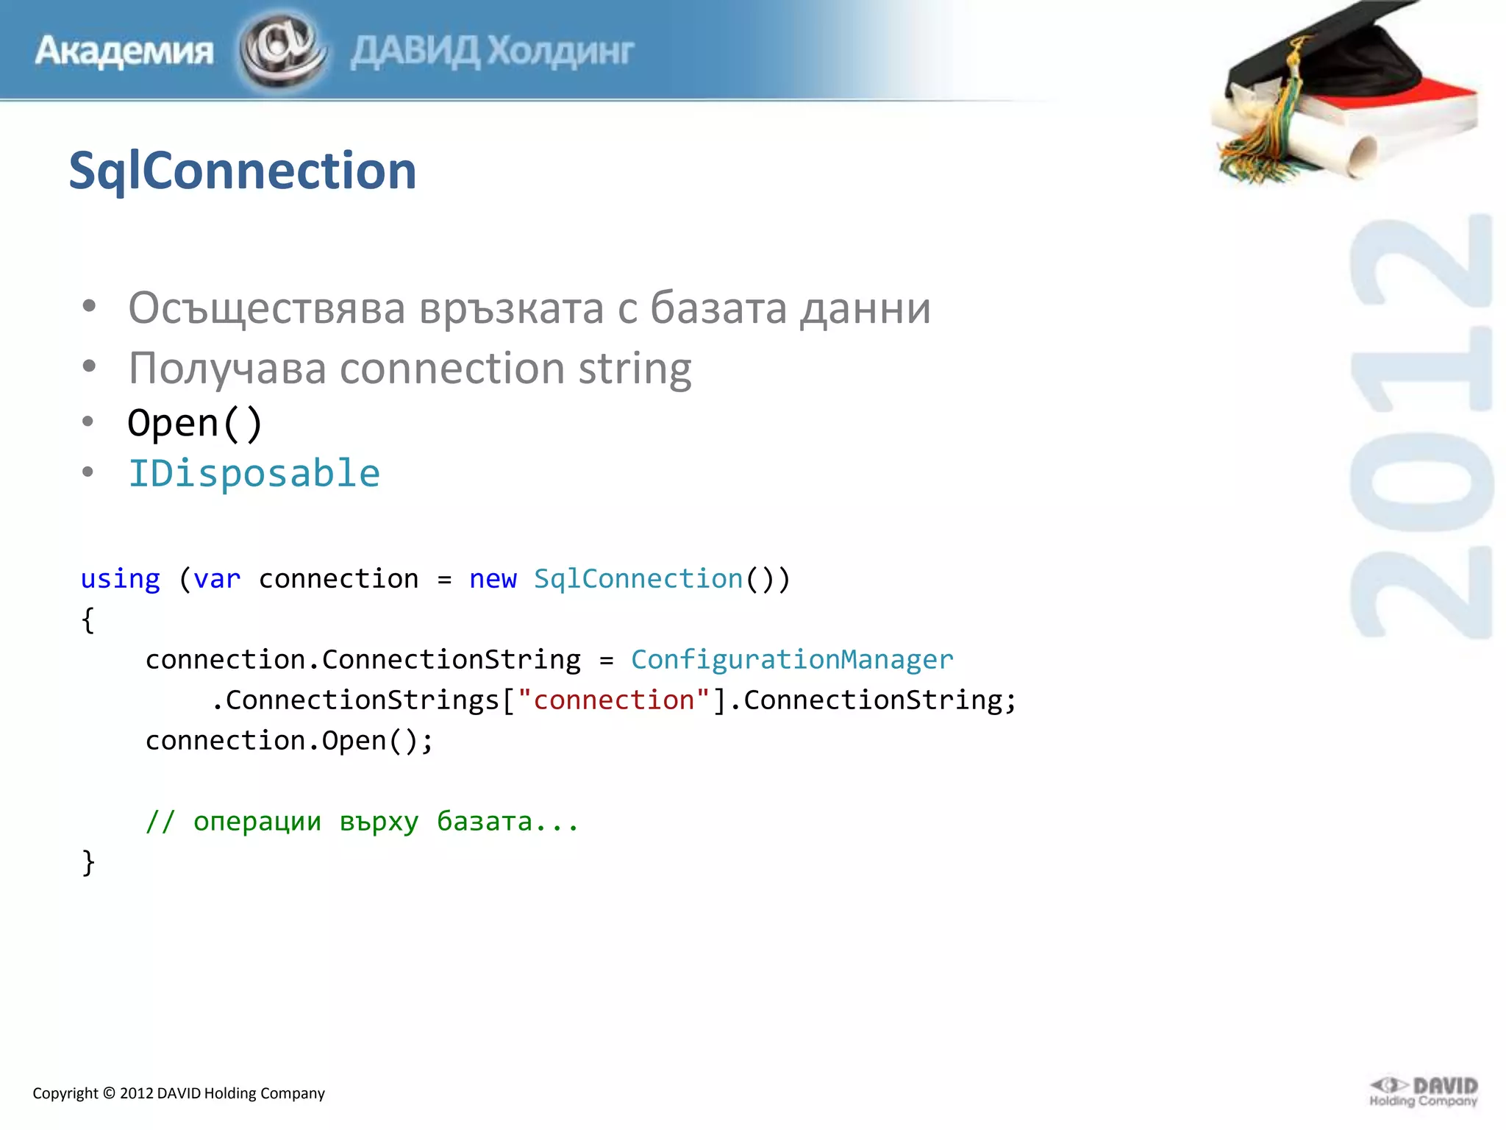
Task: Click the opening brace of using block
Action: pos(88,620)
